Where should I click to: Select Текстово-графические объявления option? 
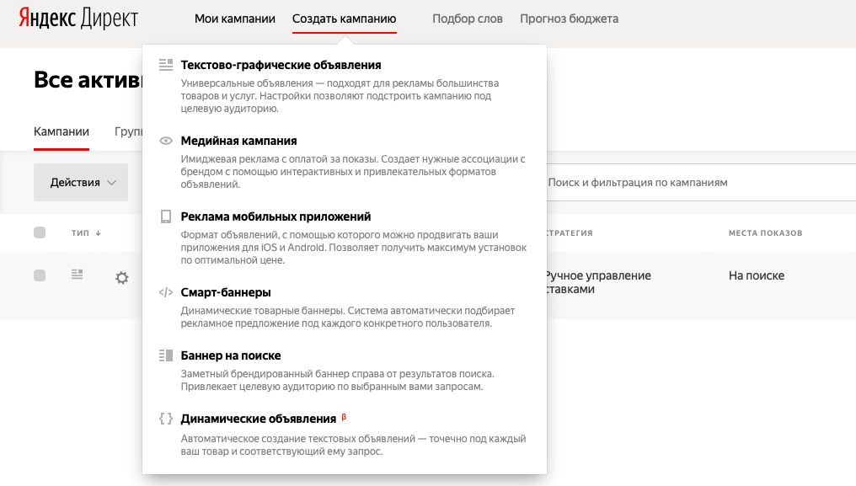[x=281, y=65]
